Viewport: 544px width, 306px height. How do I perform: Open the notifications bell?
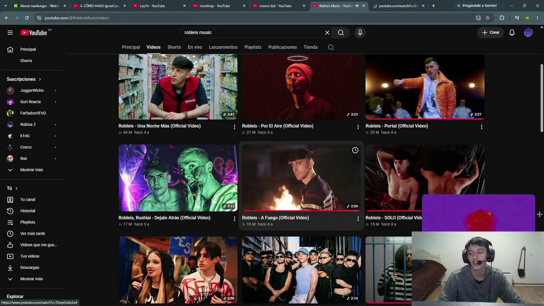pos(512,33)
